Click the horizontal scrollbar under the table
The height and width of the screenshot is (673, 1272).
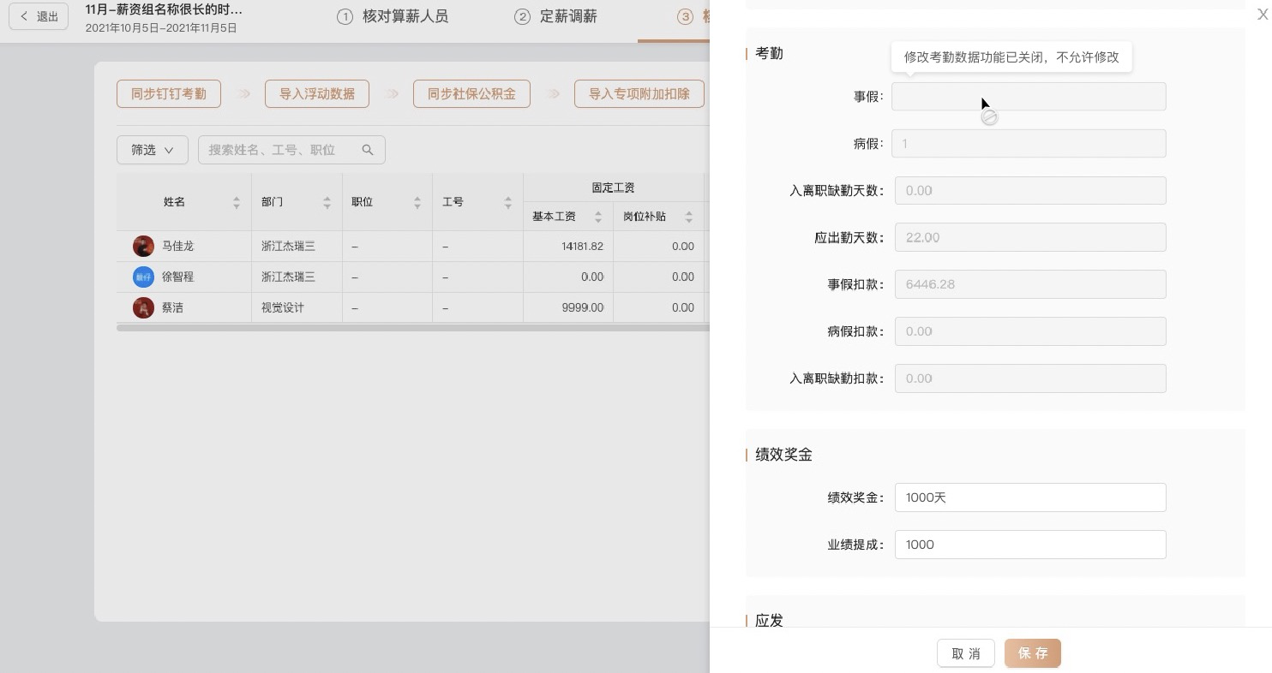coord(413,327)
